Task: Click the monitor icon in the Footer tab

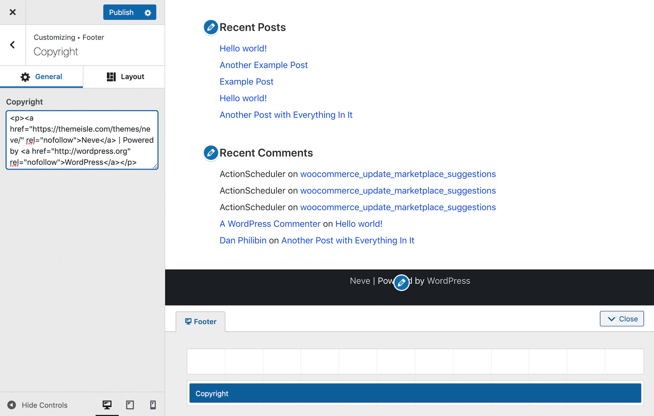Action: (x=188, y=321)
